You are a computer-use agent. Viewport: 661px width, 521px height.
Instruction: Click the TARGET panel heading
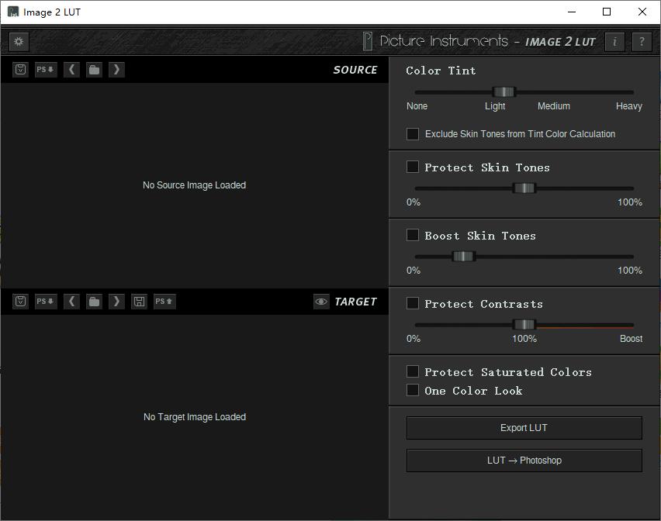[355, 302]
